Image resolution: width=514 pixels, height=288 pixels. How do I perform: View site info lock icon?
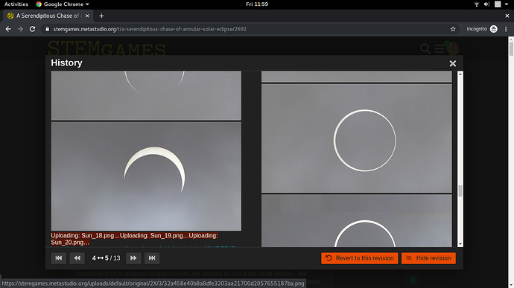(x=47, y=29)
